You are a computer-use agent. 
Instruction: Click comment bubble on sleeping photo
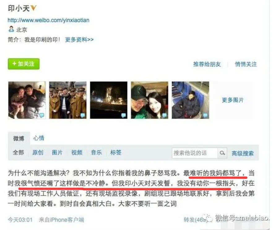[x=205, y=115]
